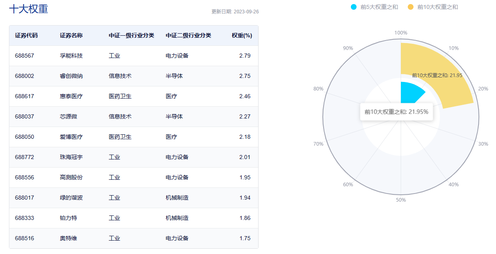Click the 中证一级行业分类 column header
The height and width of the screenshot is (254, 496).
pyautogui.click(x=131, y=35)
